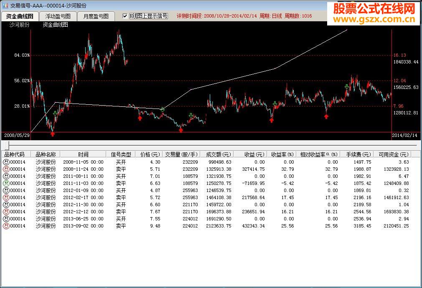Sort by the 品种名称 column header
Viewport: 422px width, 288px height.
click(46, 154)
